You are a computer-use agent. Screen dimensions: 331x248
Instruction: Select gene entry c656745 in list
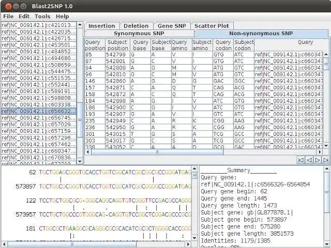tap(38, 118)
